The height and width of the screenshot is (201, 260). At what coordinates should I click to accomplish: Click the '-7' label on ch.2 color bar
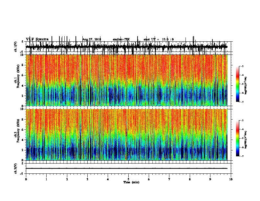coord(242,156)
